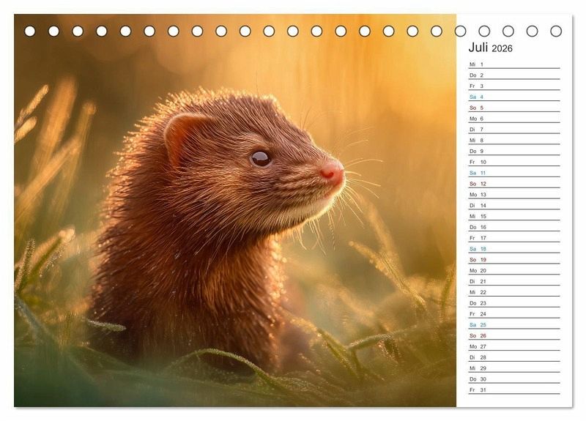The height and width of the screenshot is (421, 586).
Task: Click the Juli 2026 month heading
Action: [490, 48]
